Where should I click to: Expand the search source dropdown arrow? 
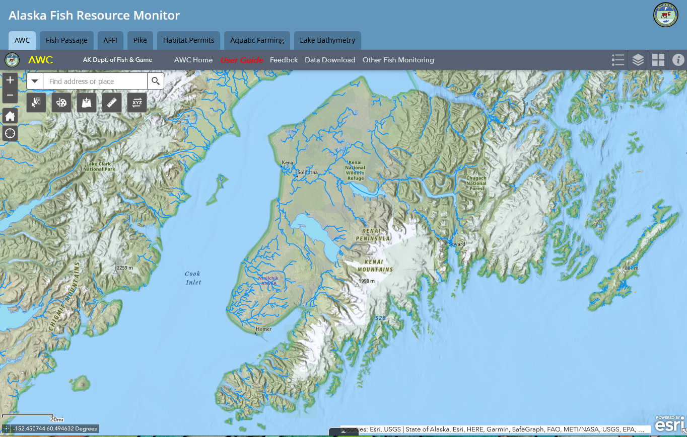35,81
